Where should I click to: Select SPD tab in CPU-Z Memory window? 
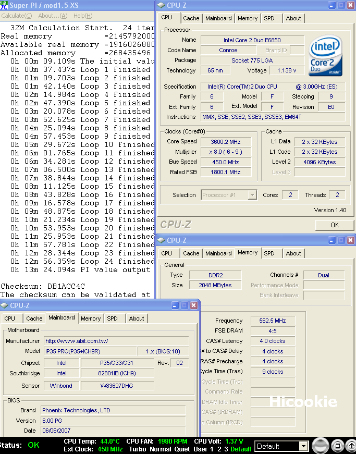[269, 253]
